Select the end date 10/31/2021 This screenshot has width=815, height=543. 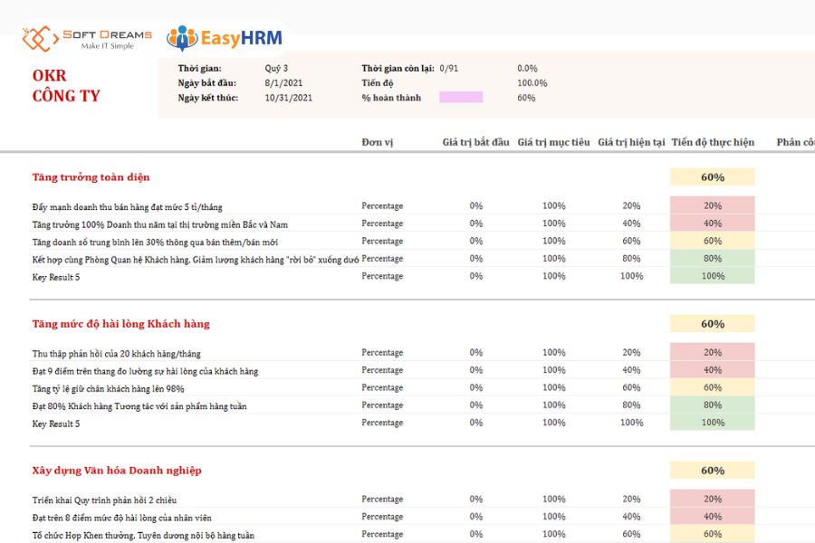coord(289,97)
